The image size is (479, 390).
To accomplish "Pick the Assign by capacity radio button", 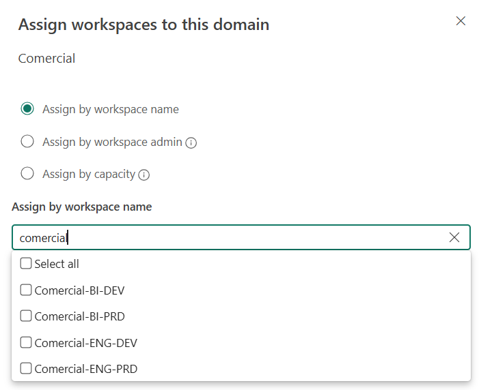I will tap(27, 174).
